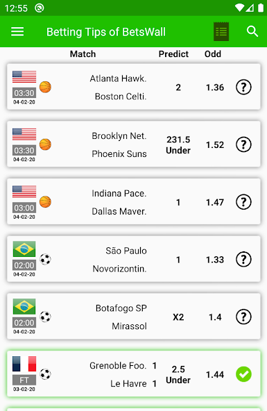Open help icon on Botafogo SP row
The image size is (267, 411).
click(x=243, y=317)
